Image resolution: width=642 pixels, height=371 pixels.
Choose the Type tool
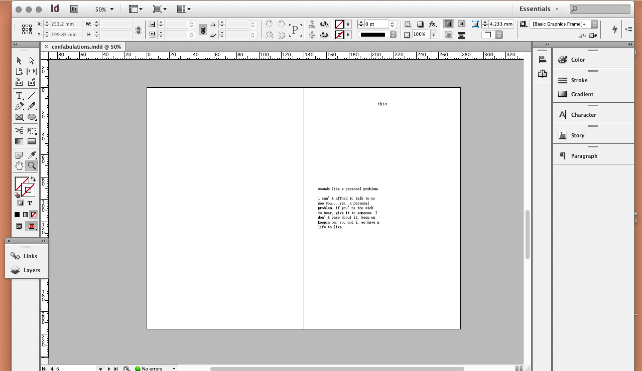tap(19, 96)
